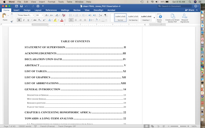Screen dimensions: 205x128
Task: Apply the No Spacing style
Action: click(x=133, y=17)
